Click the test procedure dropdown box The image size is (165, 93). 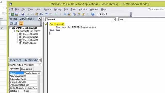tap(142, 19)
